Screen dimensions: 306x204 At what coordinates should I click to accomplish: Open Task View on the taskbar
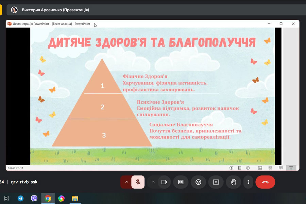6,198
